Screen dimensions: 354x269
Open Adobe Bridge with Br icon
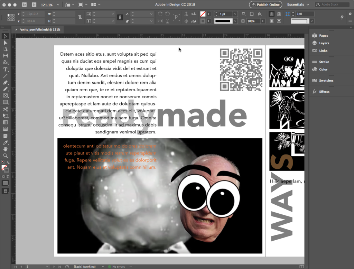(x=24, y=5)
